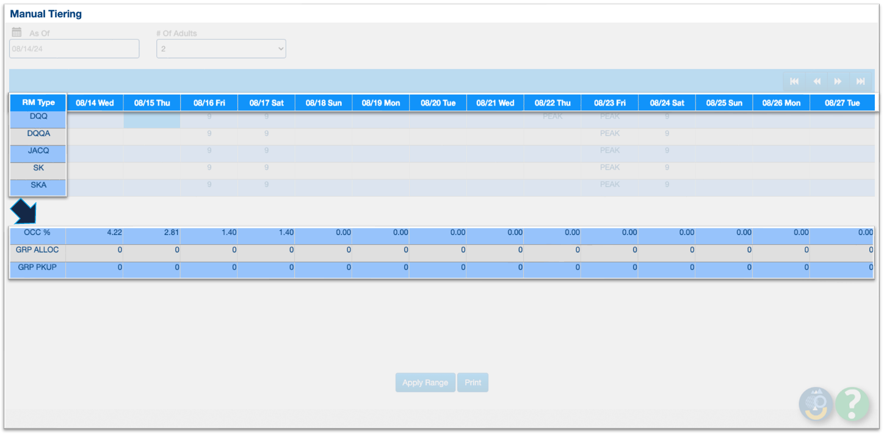
Task: Click highlighted DQQ cell under 08/15 Thu
Action: 151,119
